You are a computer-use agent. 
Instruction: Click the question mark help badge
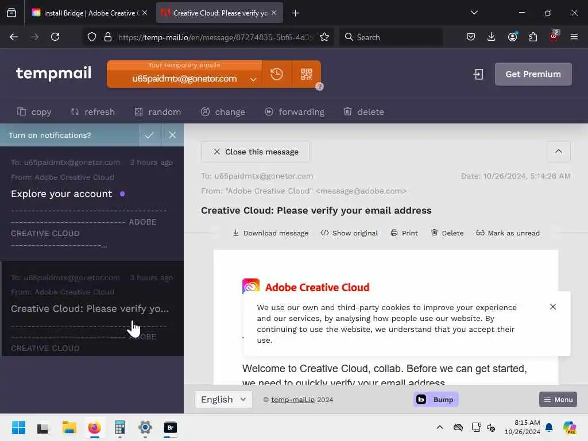click(x=319, y=87)
